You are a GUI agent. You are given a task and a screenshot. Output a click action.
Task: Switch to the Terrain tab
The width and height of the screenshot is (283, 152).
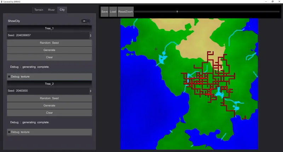[39, 10]
